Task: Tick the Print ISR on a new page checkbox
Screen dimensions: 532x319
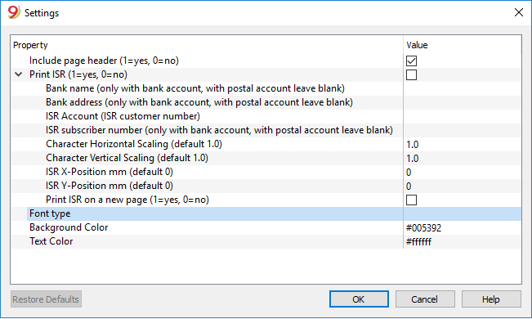Action: tap(411, 200)
